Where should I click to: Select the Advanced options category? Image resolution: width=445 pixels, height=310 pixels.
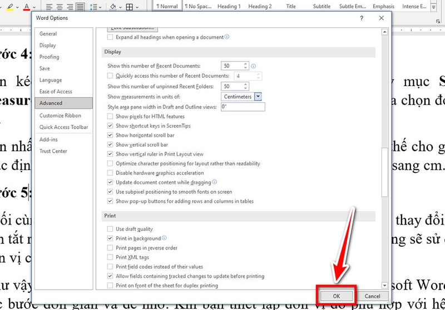pyautogui.click(x=63, y=103)
